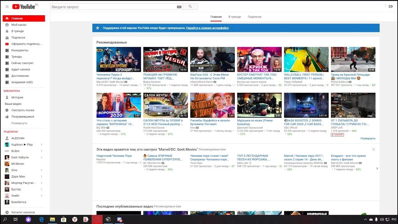Expand the library list with Развернуть
This screenshot has width=398, height=224.
coord(19,123)
